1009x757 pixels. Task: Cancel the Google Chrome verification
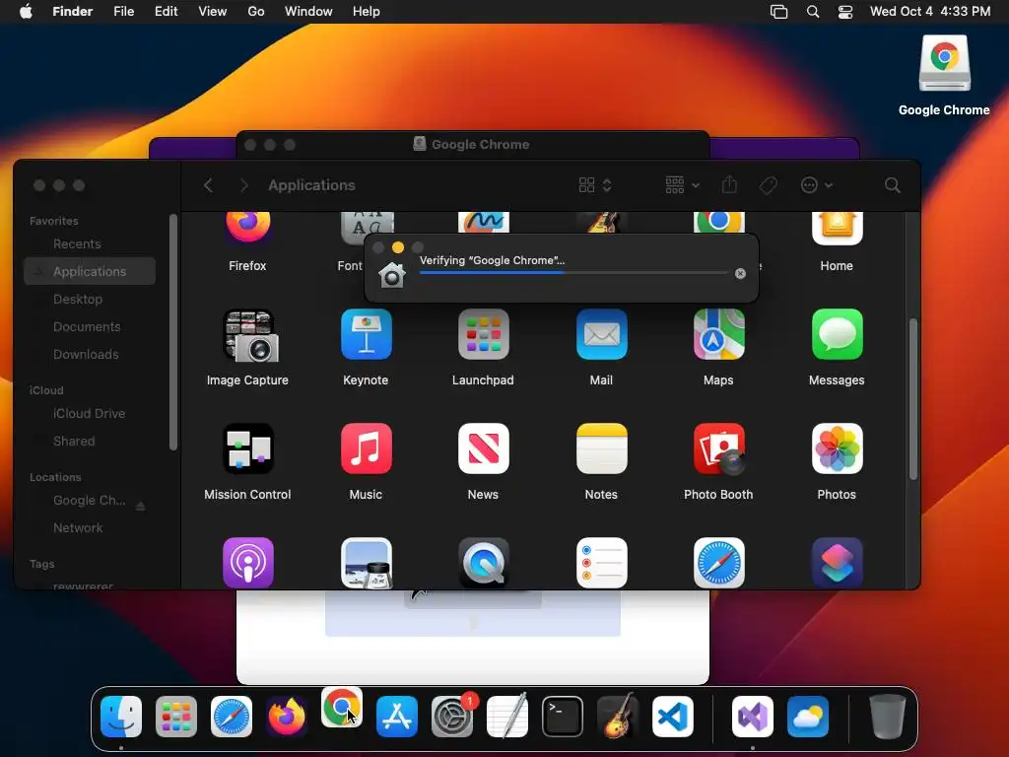coord(741,274)
